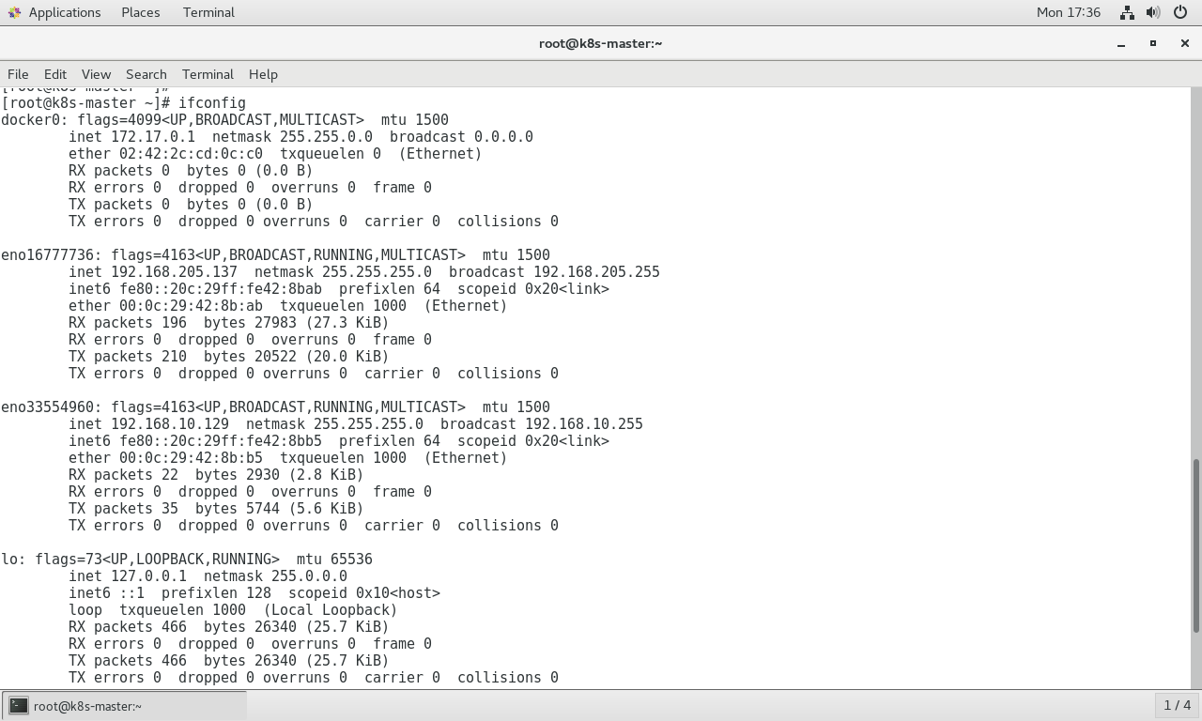Click the Applications foot logo icon
This screenshot has width=1202, height=721.
click(x=14, y=12)
